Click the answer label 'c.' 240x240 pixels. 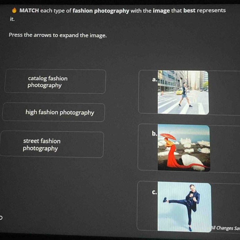154,192
